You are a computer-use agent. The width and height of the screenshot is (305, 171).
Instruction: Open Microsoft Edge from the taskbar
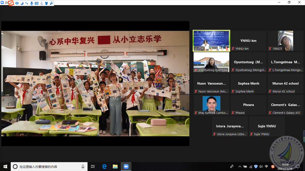pos(104,167)
